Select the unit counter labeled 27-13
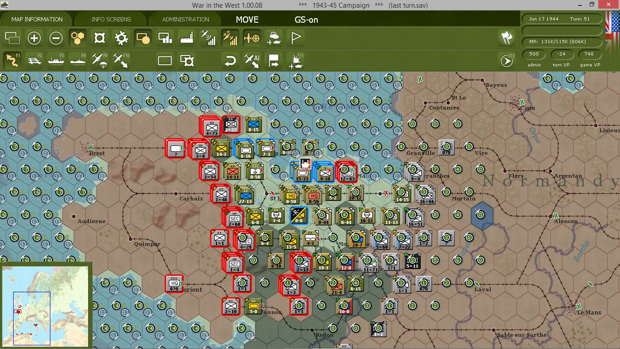Viewport: 620px width, 349px height. point(245,196)
